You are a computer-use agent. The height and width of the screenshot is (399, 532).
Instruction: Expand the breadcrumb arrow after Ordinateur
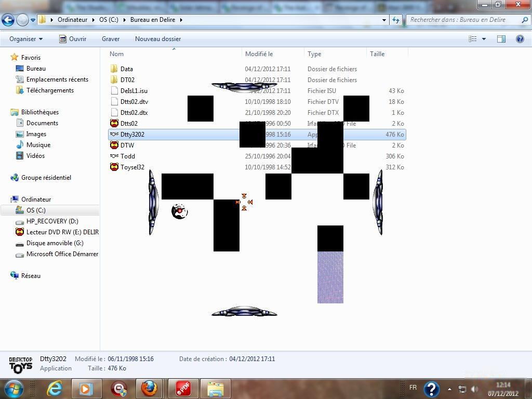tap(94, 20)
